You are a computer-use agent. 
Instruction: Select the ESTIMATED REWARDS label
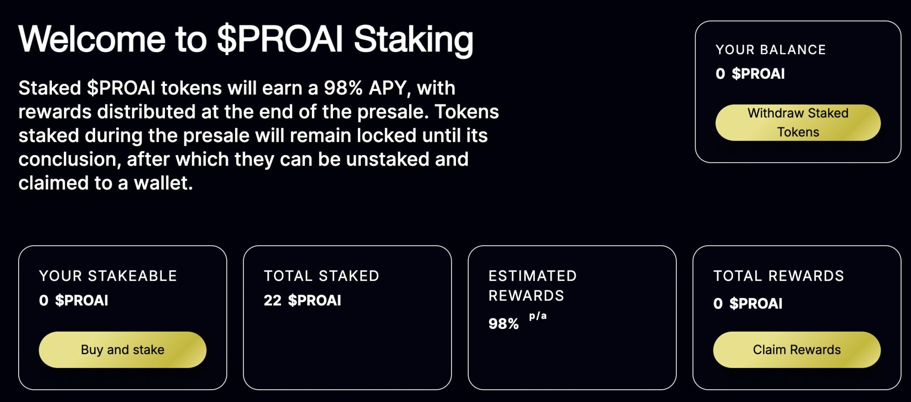coord(532,286)
